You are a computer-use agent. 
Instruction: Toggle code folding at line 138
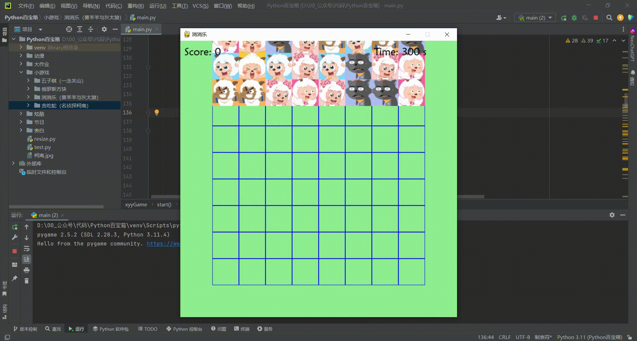[x=148, y=131]
